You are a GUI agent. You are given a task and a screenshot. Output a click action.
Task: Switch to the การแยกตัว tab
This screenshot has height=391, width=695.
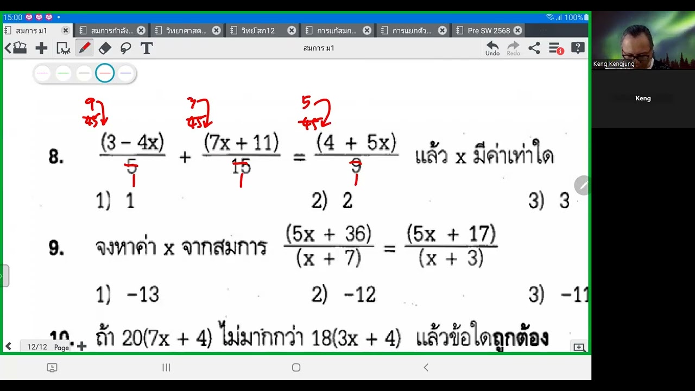412,30
